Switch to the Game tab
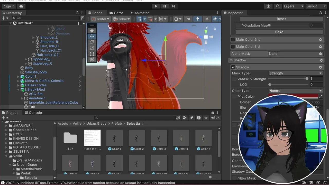The image size is (329, 185). [x=116, y=13]
